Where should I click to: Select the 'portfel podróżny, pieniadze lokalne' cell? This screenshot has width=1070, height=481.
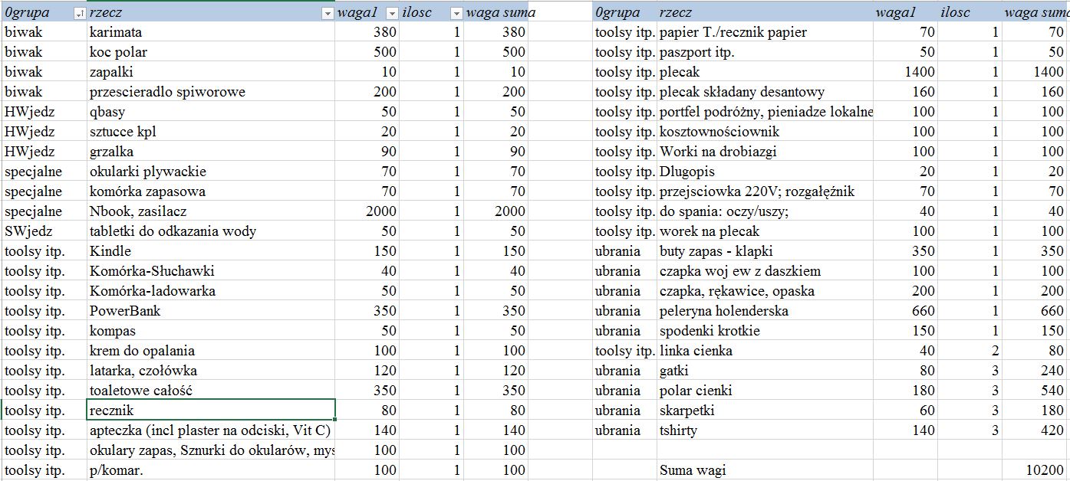click(765, 112)
